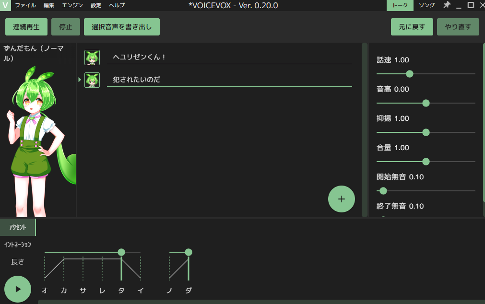This screenshot has height=304, width=485.
Task: Click Zundamon icon beside ヘユリゼンくん！ row
Action: [92, 58]
